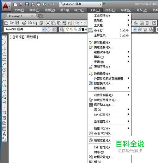Open the 编辑(E) menu
The image size is (158, 163).
coord(34,10)
